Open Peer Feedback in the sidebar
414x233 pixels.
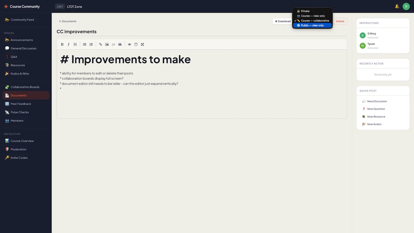(21, 104)
